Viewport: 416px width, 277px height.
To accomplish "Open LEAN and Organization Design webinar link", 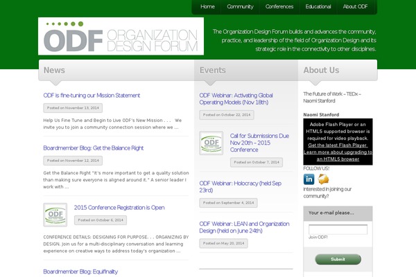I will (244, 227).
